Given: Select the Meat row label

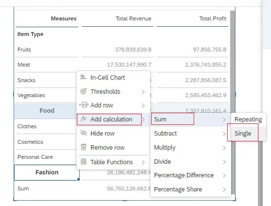Looking at the screenshot, I should click(24, 65).
